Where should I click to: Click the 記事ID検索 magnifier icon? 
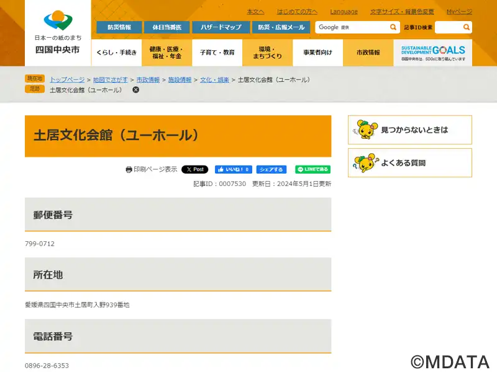(467, 27)
